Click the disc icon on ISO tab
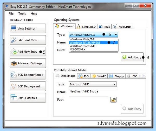156x131 pixels. click(x=80, y=76)
